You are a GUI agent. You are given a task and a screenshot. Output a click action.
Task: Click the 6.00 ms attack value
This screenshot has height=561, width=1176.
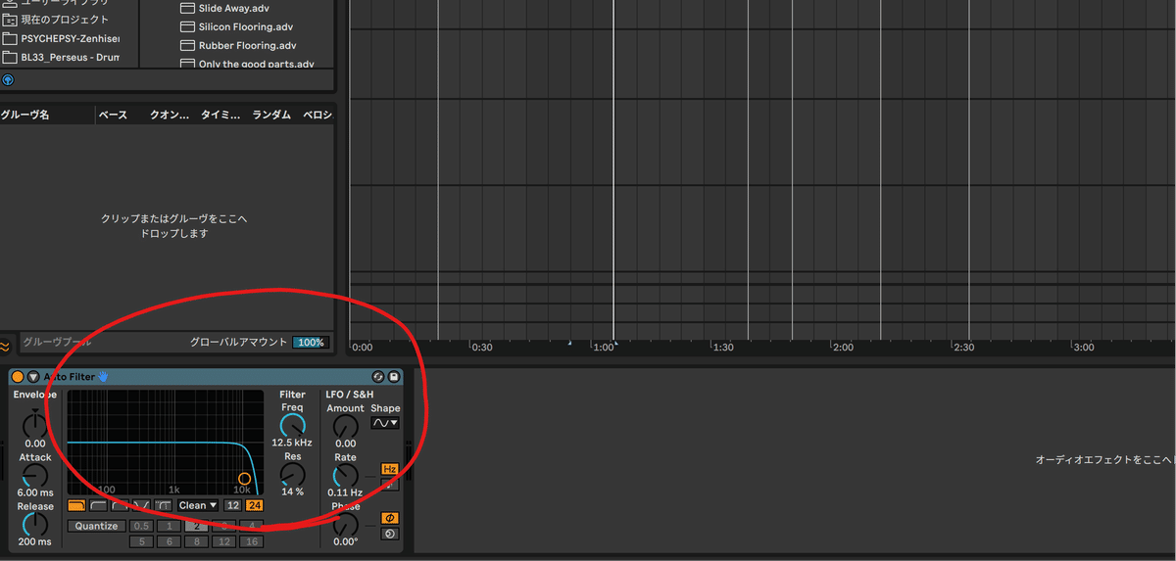tap(35, 492)
